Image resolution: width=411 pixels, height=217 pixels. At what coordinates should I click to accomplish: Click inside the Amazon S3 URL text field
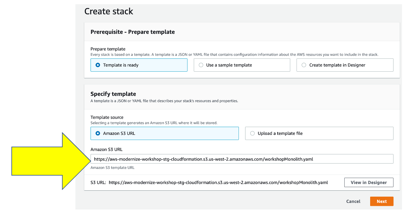(242, 159)
